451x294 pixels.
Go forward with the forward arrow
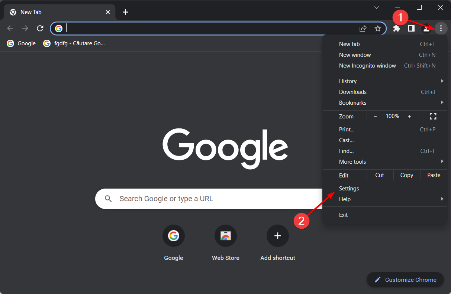point(25,28)
